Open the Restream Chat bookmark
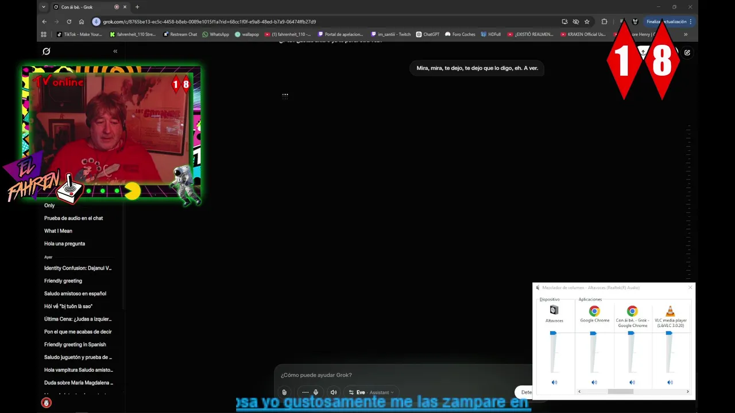 [180, 34]
